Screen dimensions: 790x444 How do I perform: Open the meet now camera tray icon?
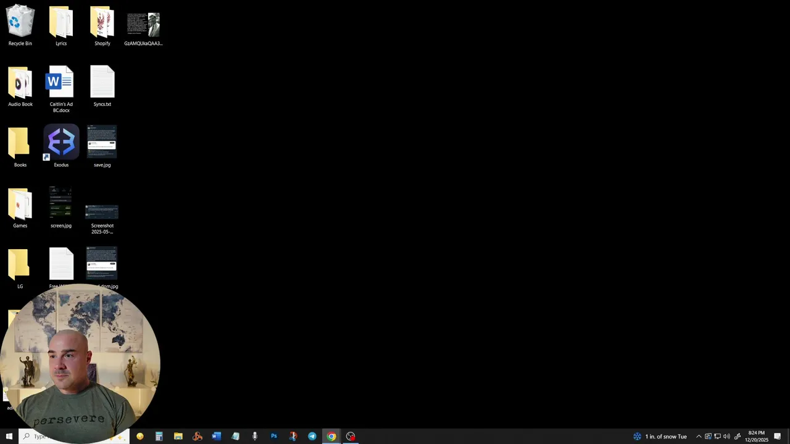pos(708,436)
